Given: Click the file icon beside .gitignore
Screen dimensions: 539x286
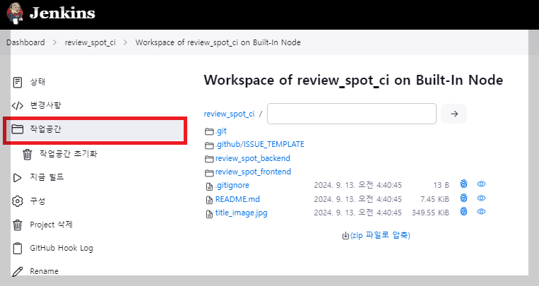Looking at the screenshot, I should [x=209, y=186].
